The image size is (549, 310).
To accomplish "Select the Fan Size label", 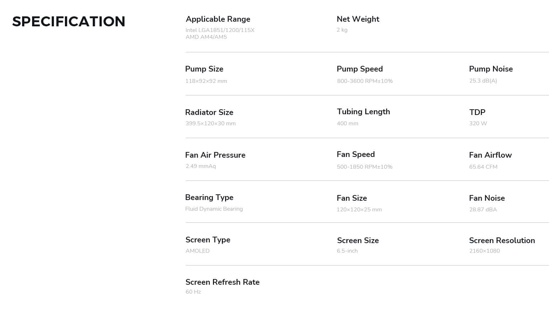I will (x=352, y=198).
